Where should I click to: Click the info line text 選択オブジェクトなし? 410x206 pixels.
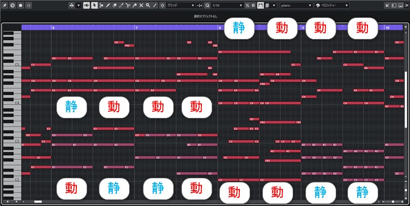click(206, 16)
